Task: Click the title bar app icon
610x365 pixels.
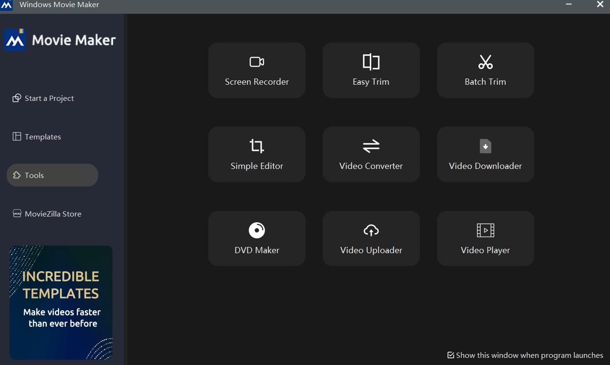Action: [x=7, y=5]
